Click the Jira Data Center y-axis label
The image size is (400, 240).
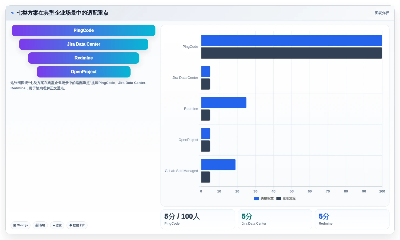185,78
